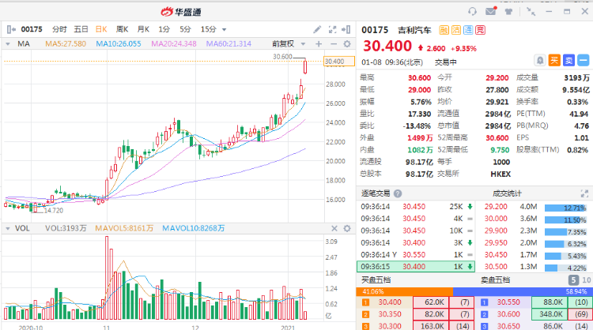The width and height of the screenshot is (593, 330).
Task: Click the customer service headset icon
Action: [x=472, y=11]
